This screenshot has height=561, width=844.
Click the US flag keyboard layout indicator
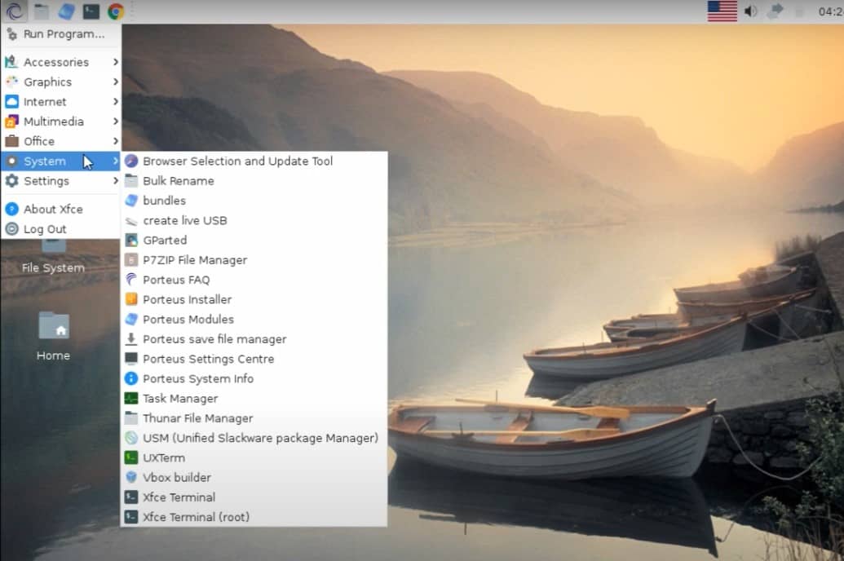[x=721, y=11]
